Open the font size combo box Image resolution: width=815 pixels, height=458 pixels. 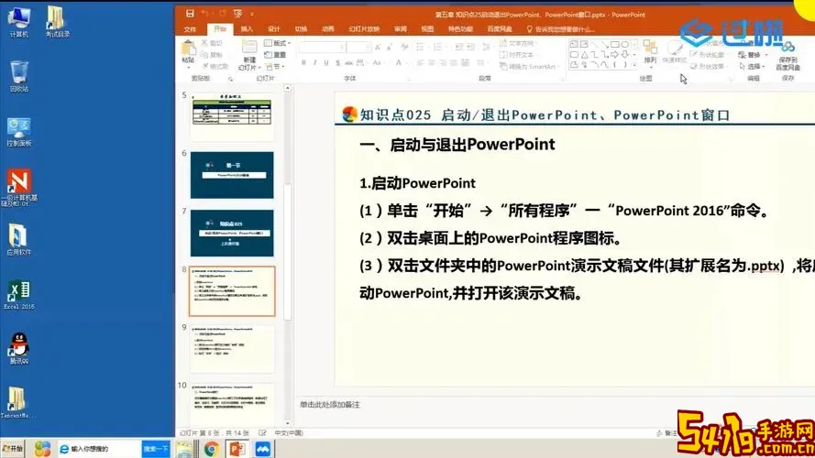point(358,48)
